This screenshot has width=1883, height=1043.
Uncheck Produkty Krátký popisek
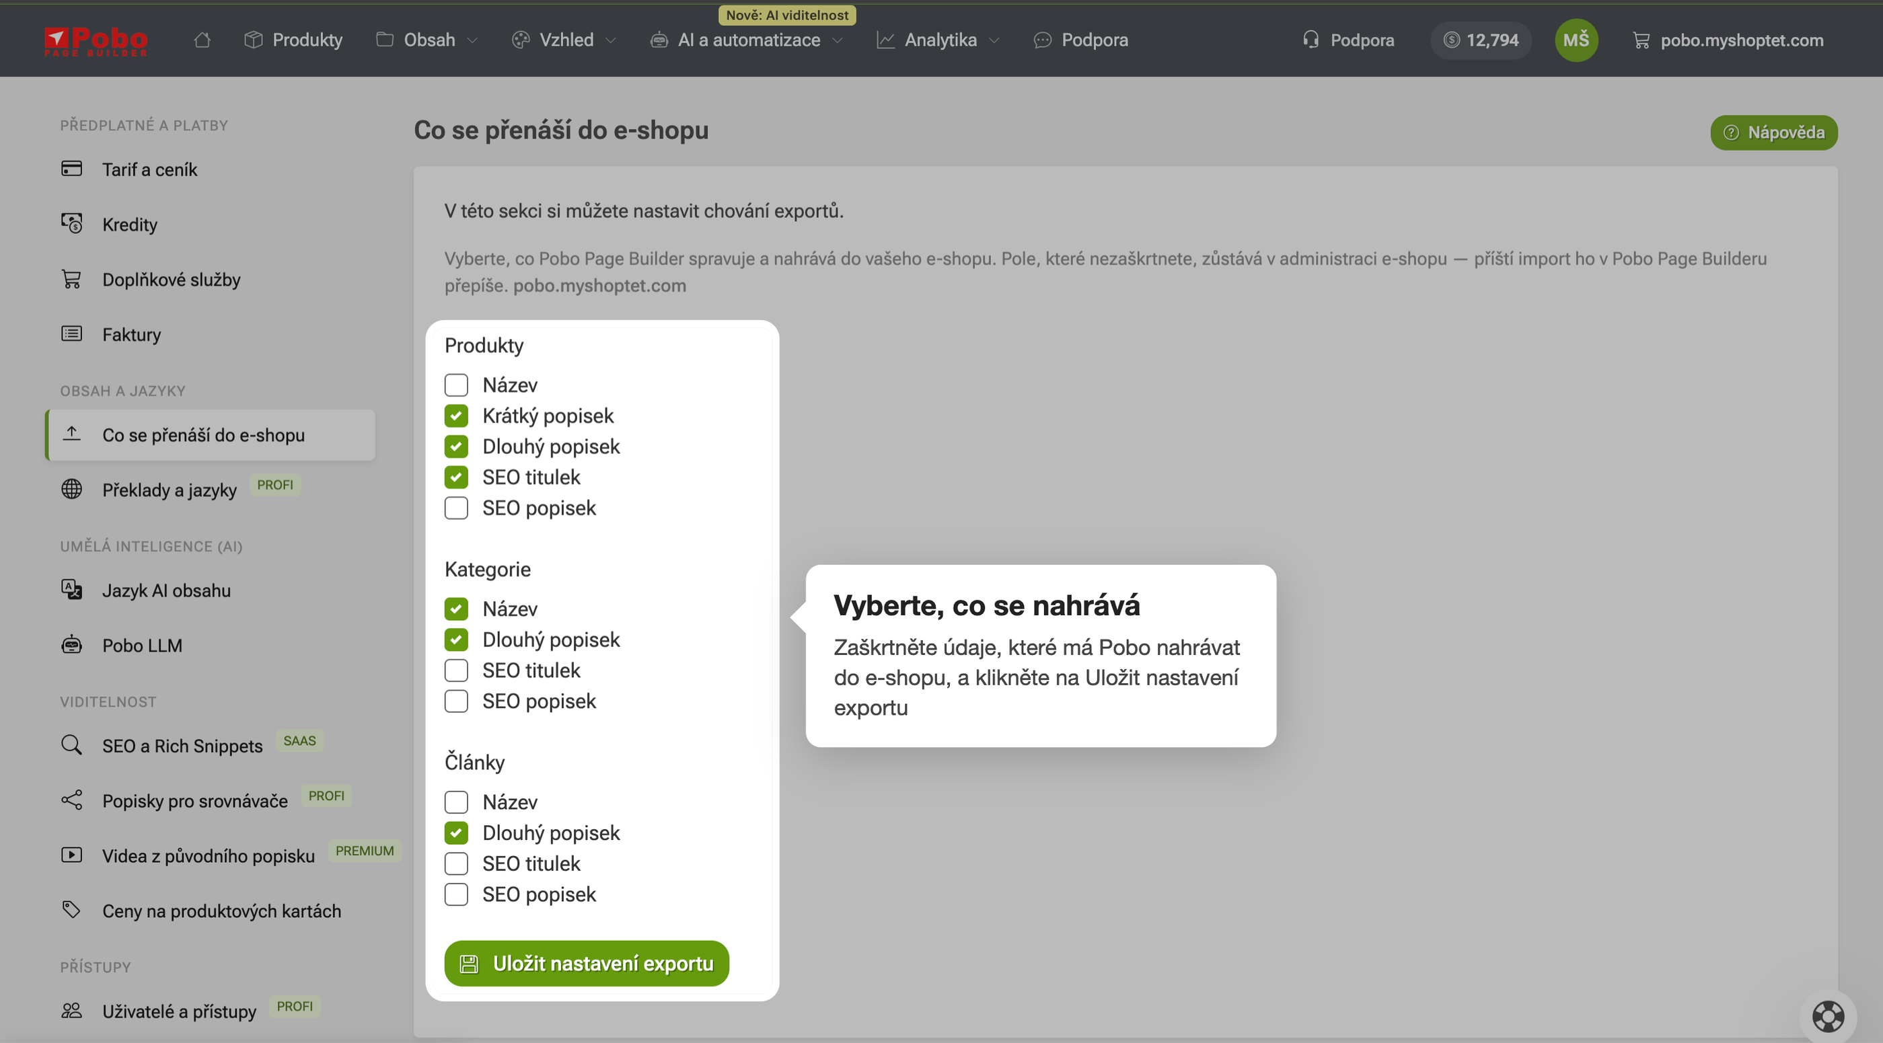click(x=456, y=415)
